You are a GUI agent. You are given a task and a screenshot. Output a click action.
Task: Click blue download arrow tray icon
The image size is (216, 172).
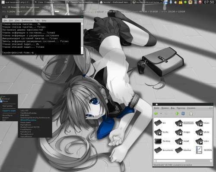pyautogui.click(x=171, y=2)
